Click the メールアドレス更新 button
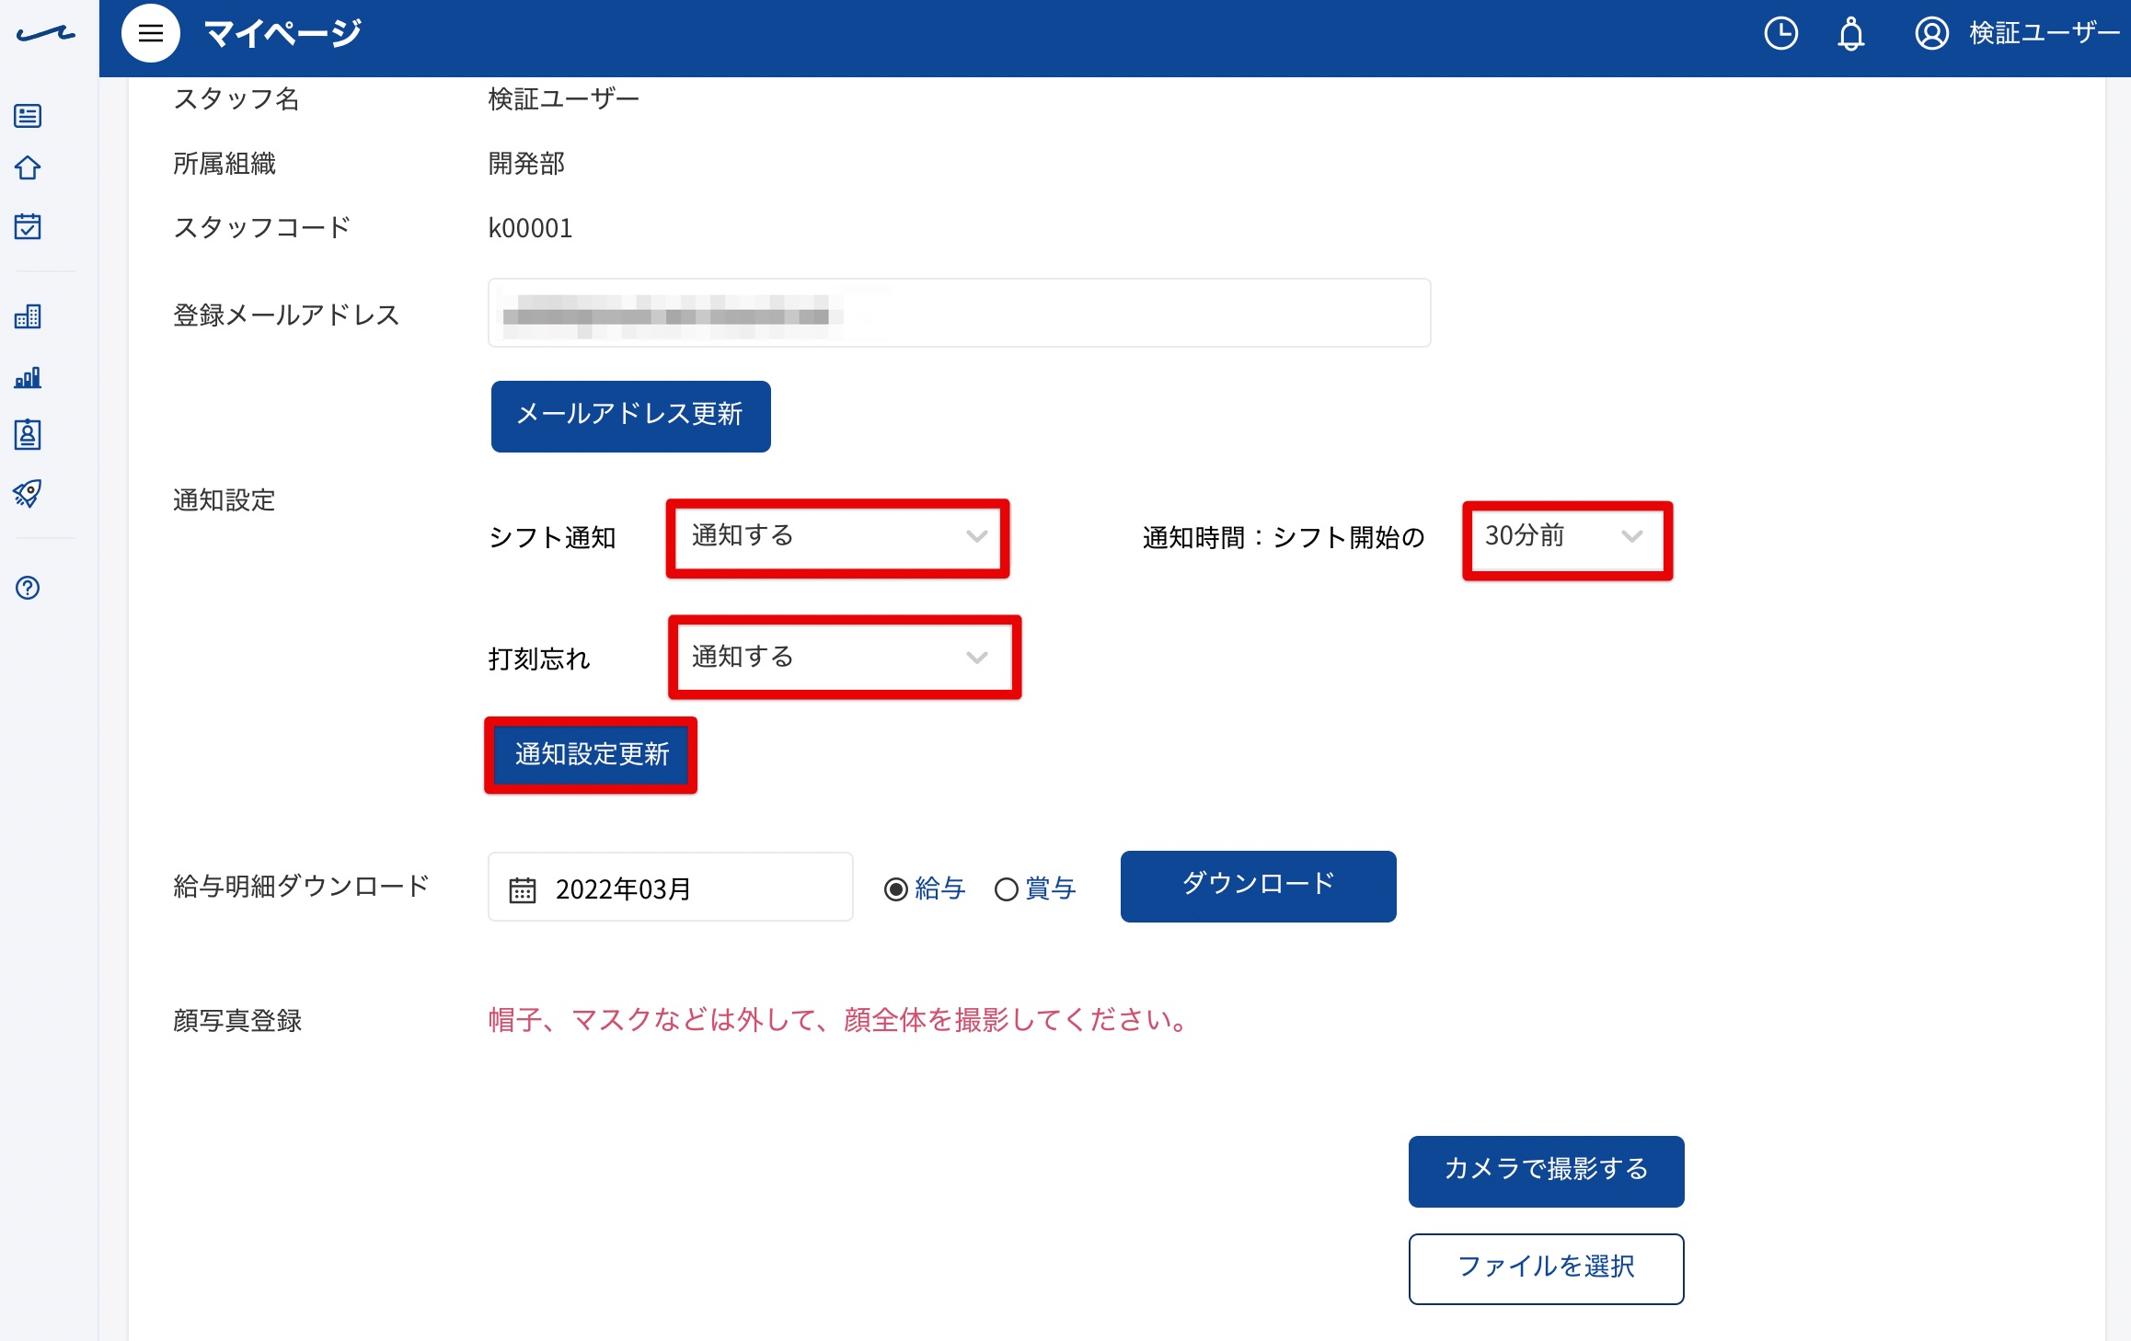The height and width of the screenshot is (1341, 2131). tap(631, 416)
